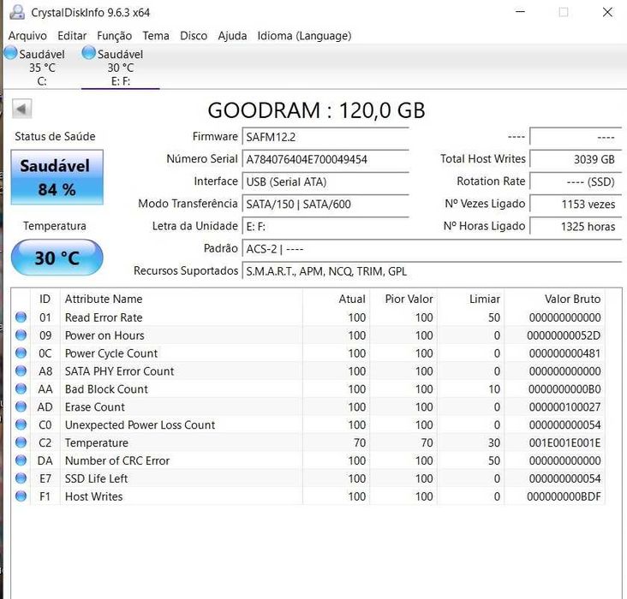The height and width of the screenshot is (599, 627).
Task: Click the Valor Bruto column header
Action: (572, 299)
